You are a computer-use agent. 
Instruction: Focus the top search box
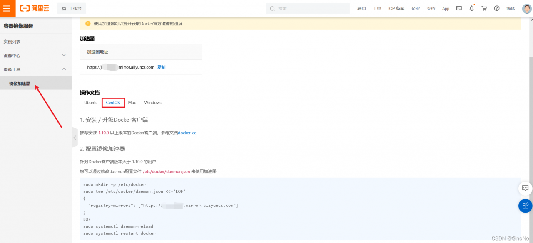click(x=308, y=8)
